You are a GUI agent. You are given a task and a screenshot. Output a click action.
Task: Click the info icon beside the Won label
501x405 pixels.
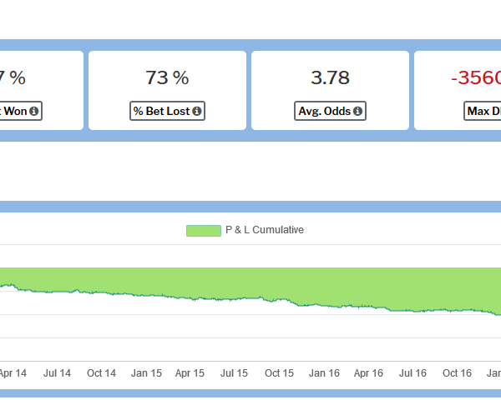pyautogui.click(x=34, y=111)
